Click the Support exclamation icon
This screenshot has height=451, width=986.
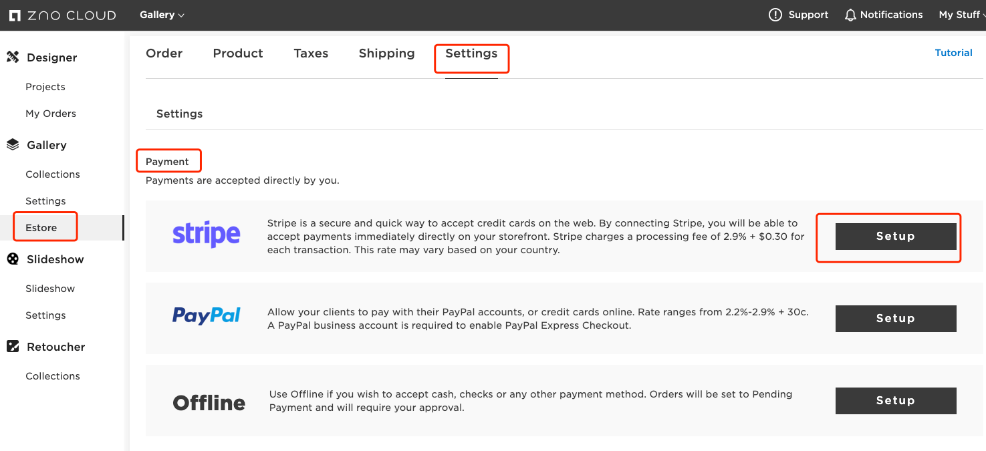(x=775, y=15)
